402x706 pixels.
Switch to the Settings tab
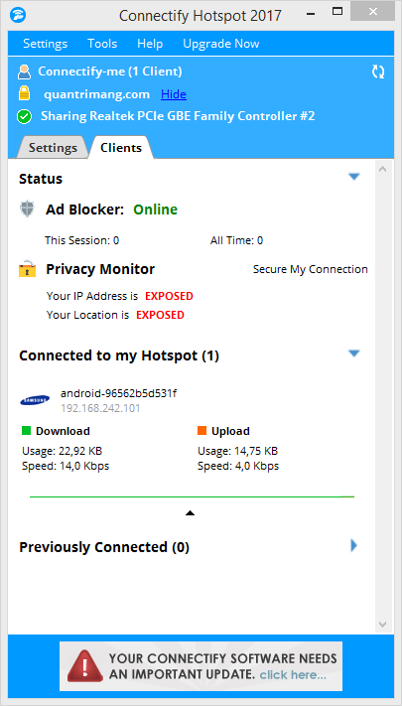coord(53,148)
